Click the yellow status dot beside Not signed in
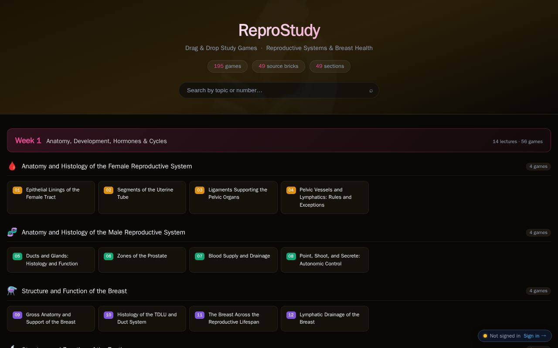This screenshot has width=558, height=348. click(485, 336)
